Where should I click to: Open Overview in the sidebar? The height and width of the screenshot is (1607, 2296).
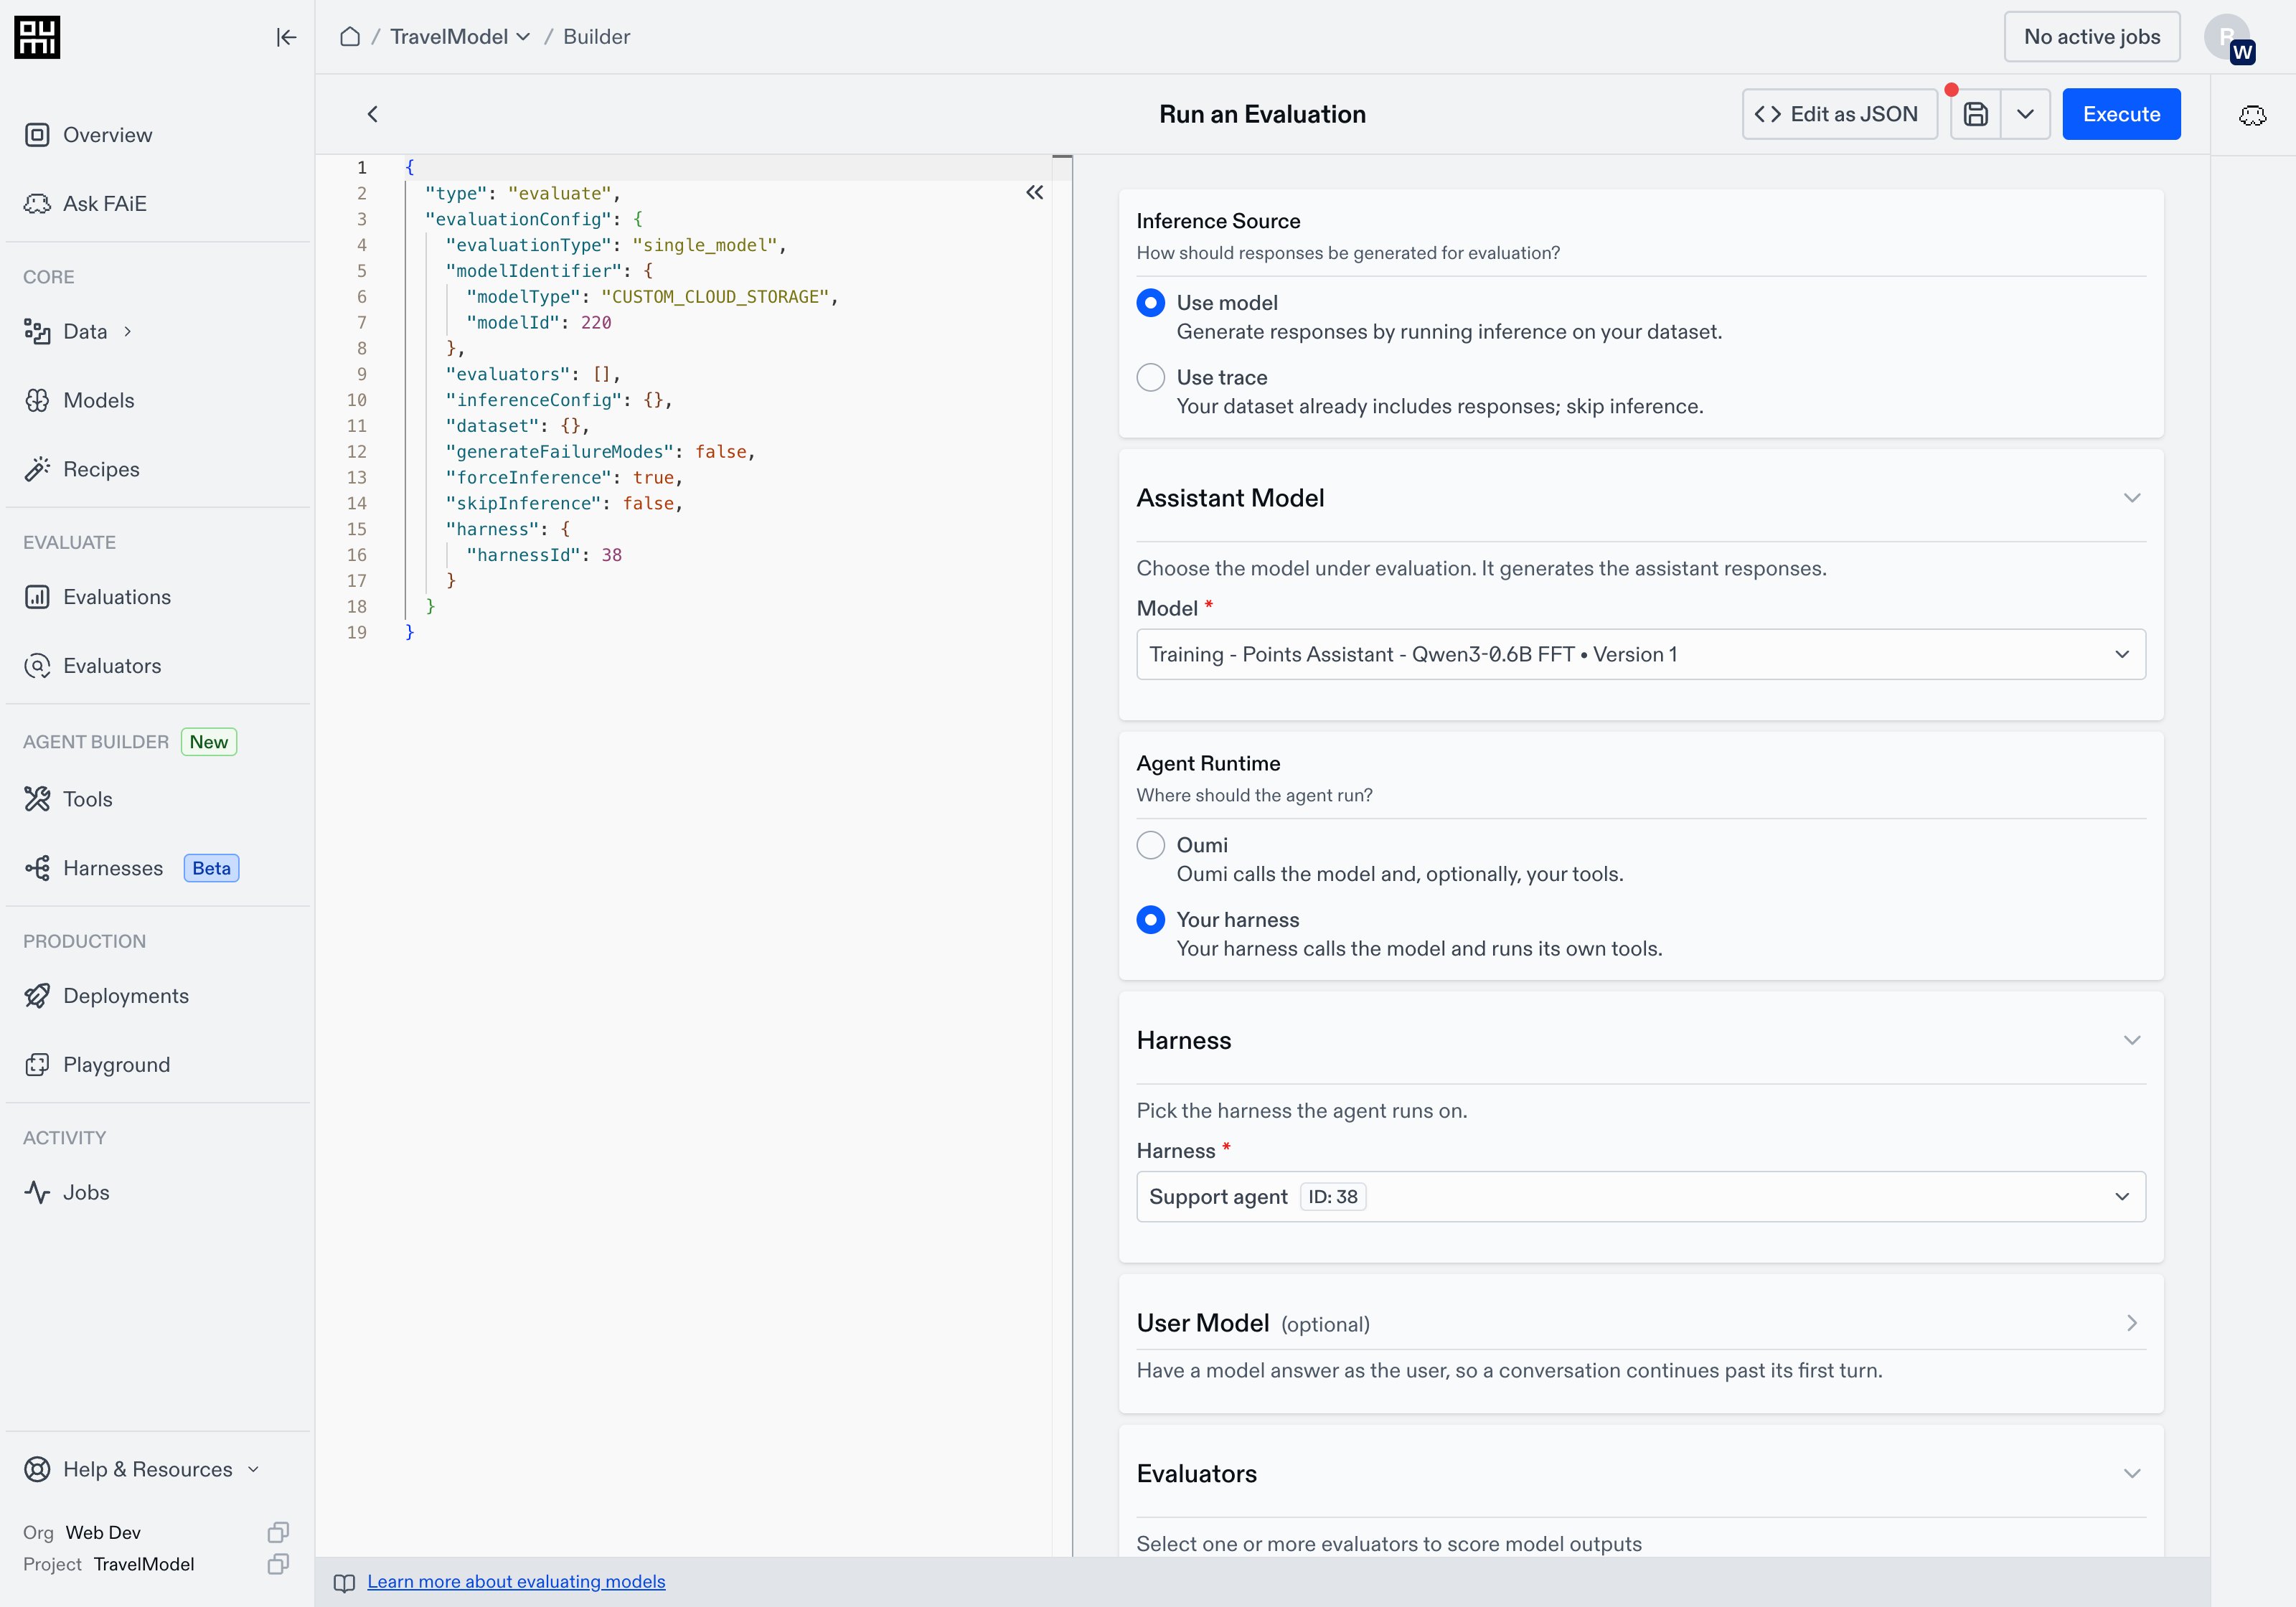coord(157,135)
